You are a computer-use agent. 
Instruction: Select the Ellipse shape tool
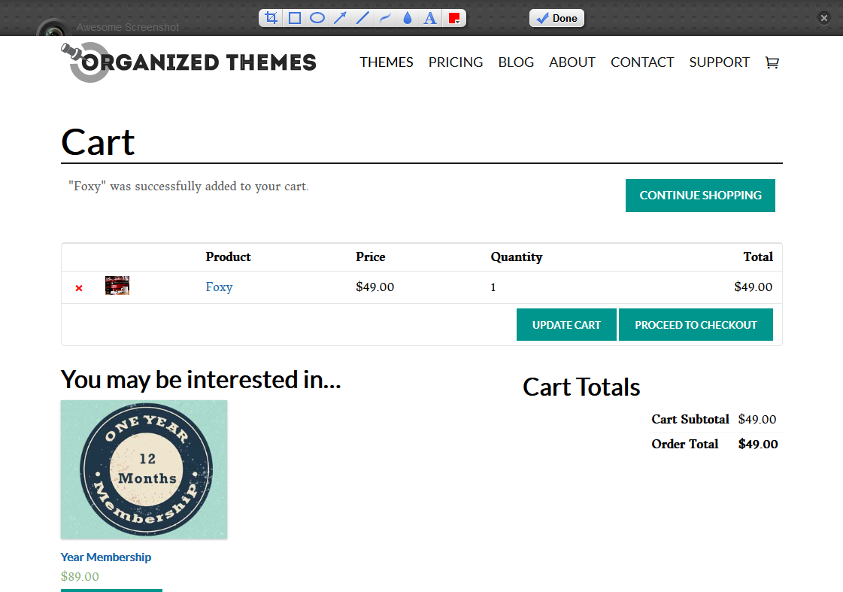point(317,18)
